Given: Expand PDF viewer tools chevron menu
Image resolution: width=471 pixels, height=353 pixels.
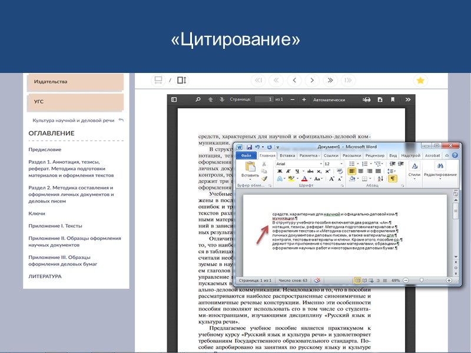Looking at the screenshot, I should point(407,99).
